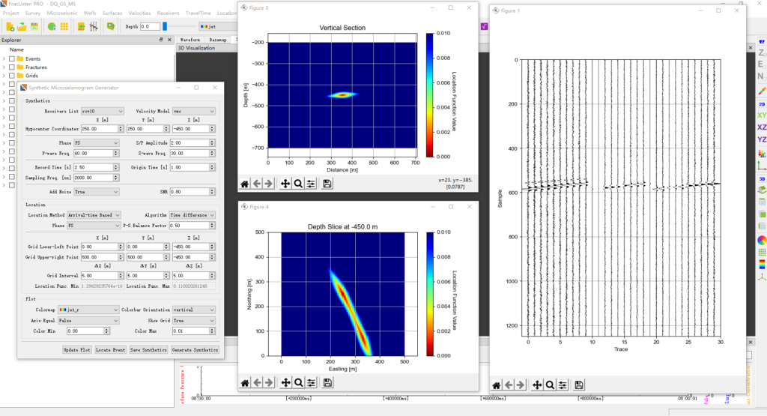Open the Velocity Model dropdown
The image size is (767, 416).
pos(194,111)
